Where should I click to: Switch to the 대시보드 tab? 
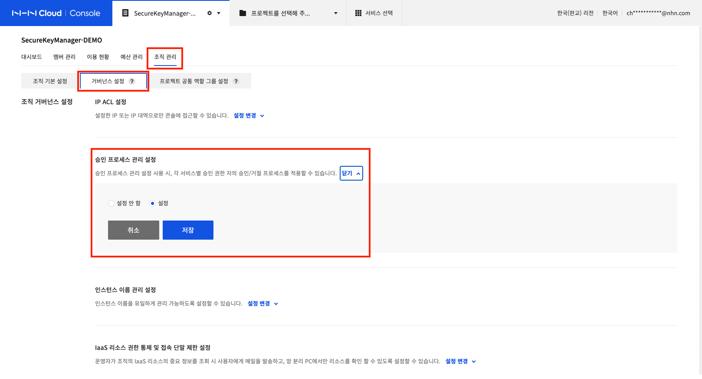point(32,57)
